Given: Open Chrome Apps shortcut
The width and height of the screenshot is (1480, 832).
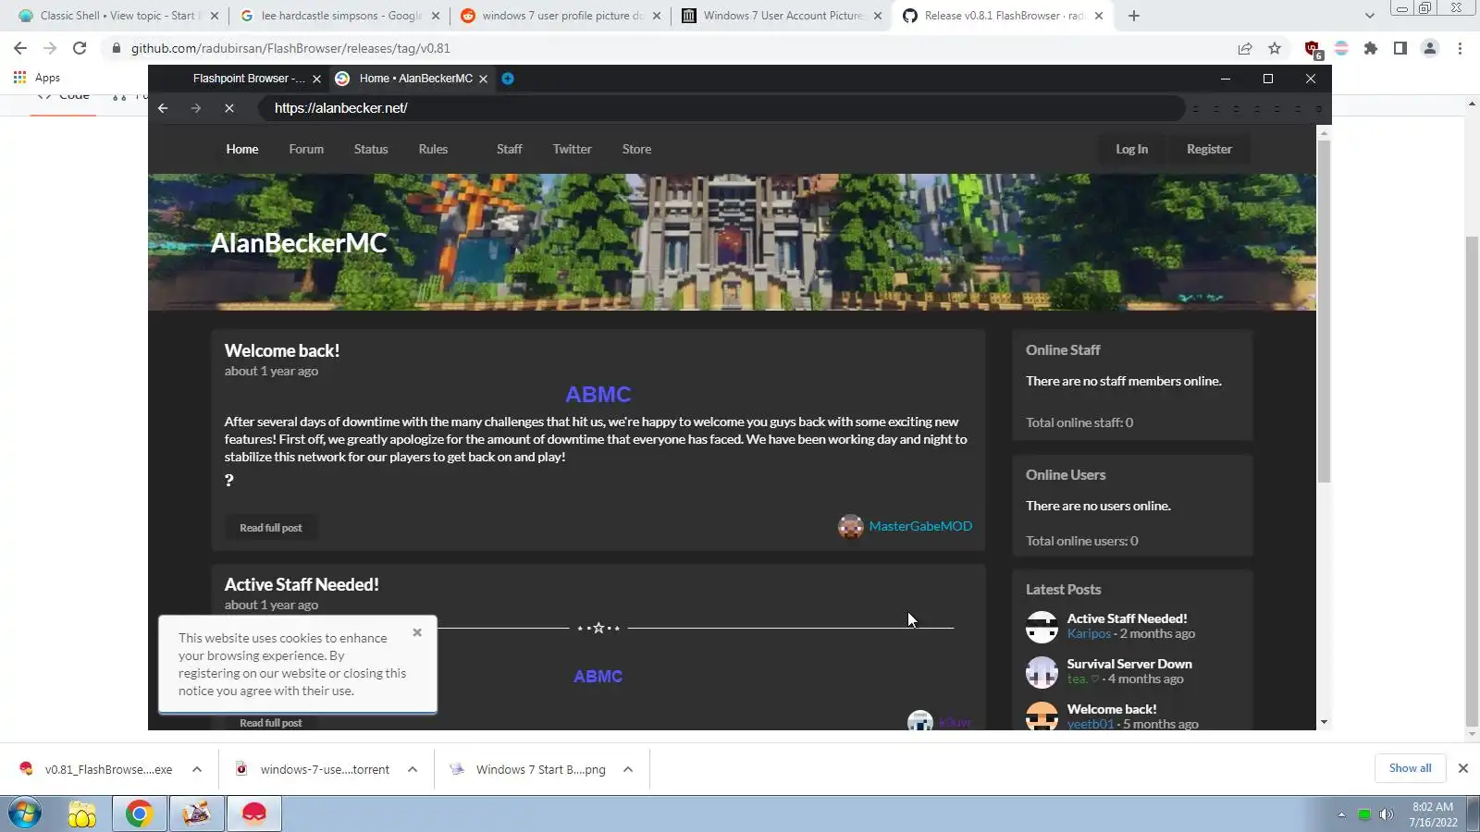Looking at the screenshot, I should (x=37, y=78).
